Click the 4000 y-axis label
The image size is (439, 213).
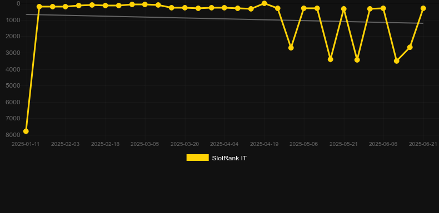(x=13, y=69)
